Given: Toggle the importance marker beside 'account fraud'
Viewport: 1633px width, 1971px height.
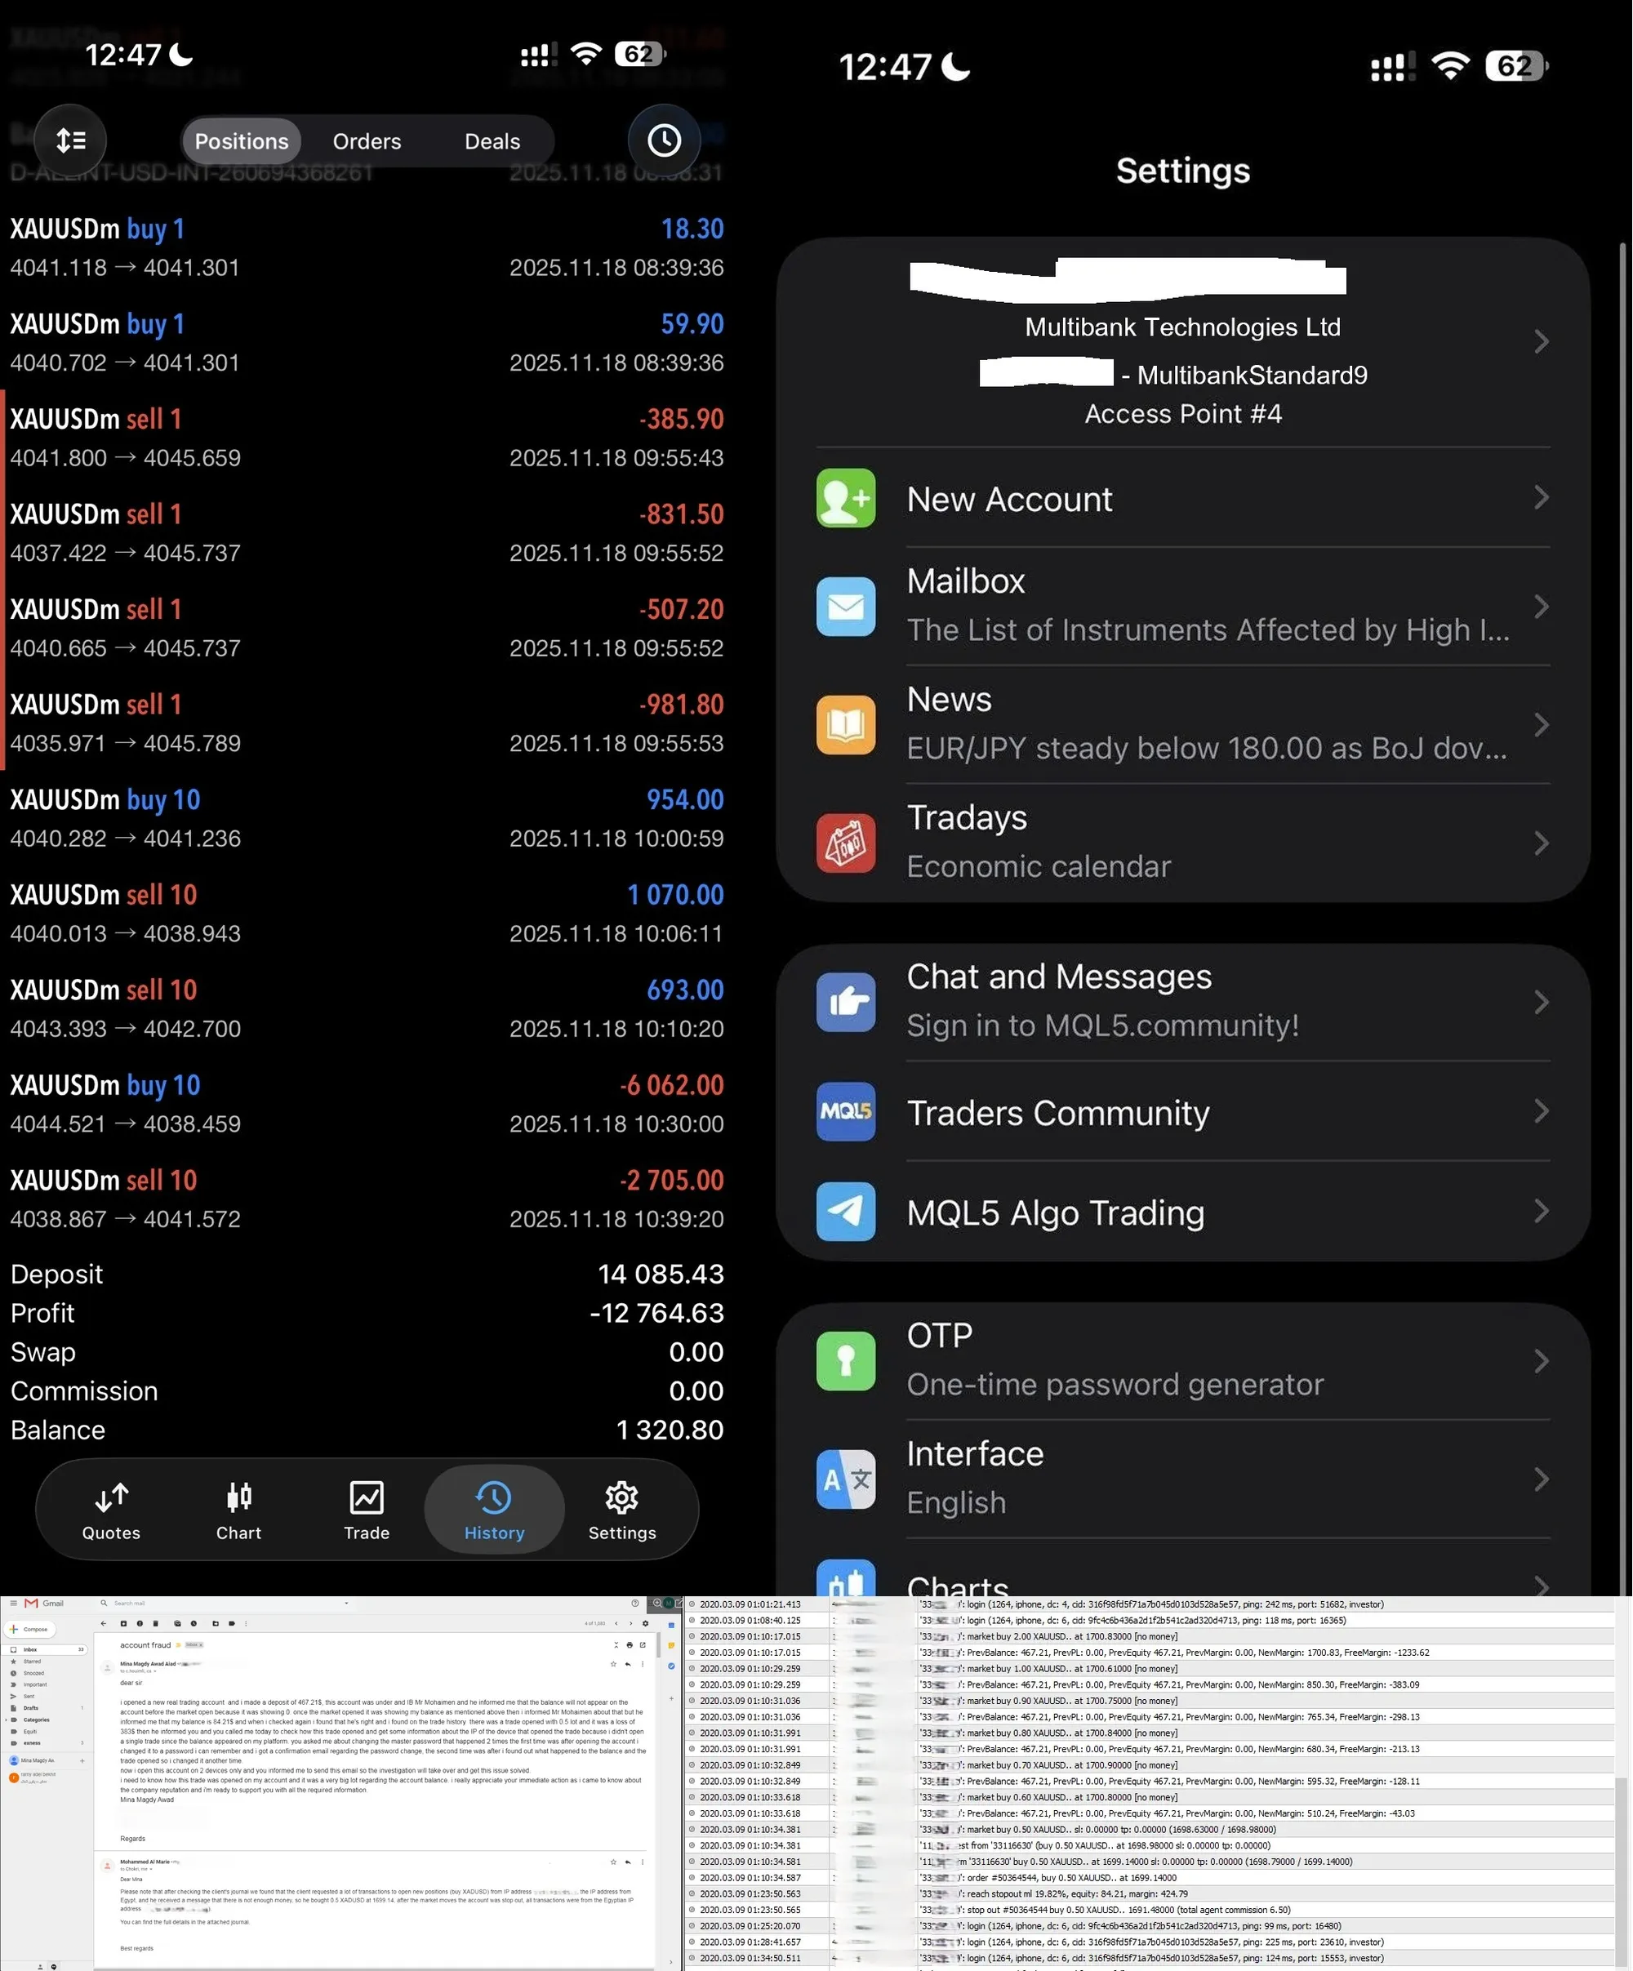Looking at the screenshot, I should pos(178,1645).
